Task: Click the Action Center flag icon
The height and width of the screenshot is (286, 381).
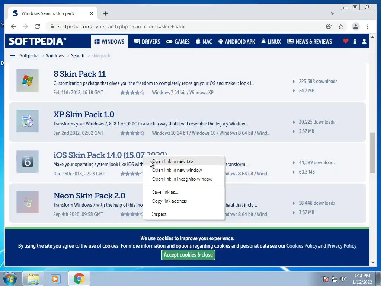Action: click(326, 279)
